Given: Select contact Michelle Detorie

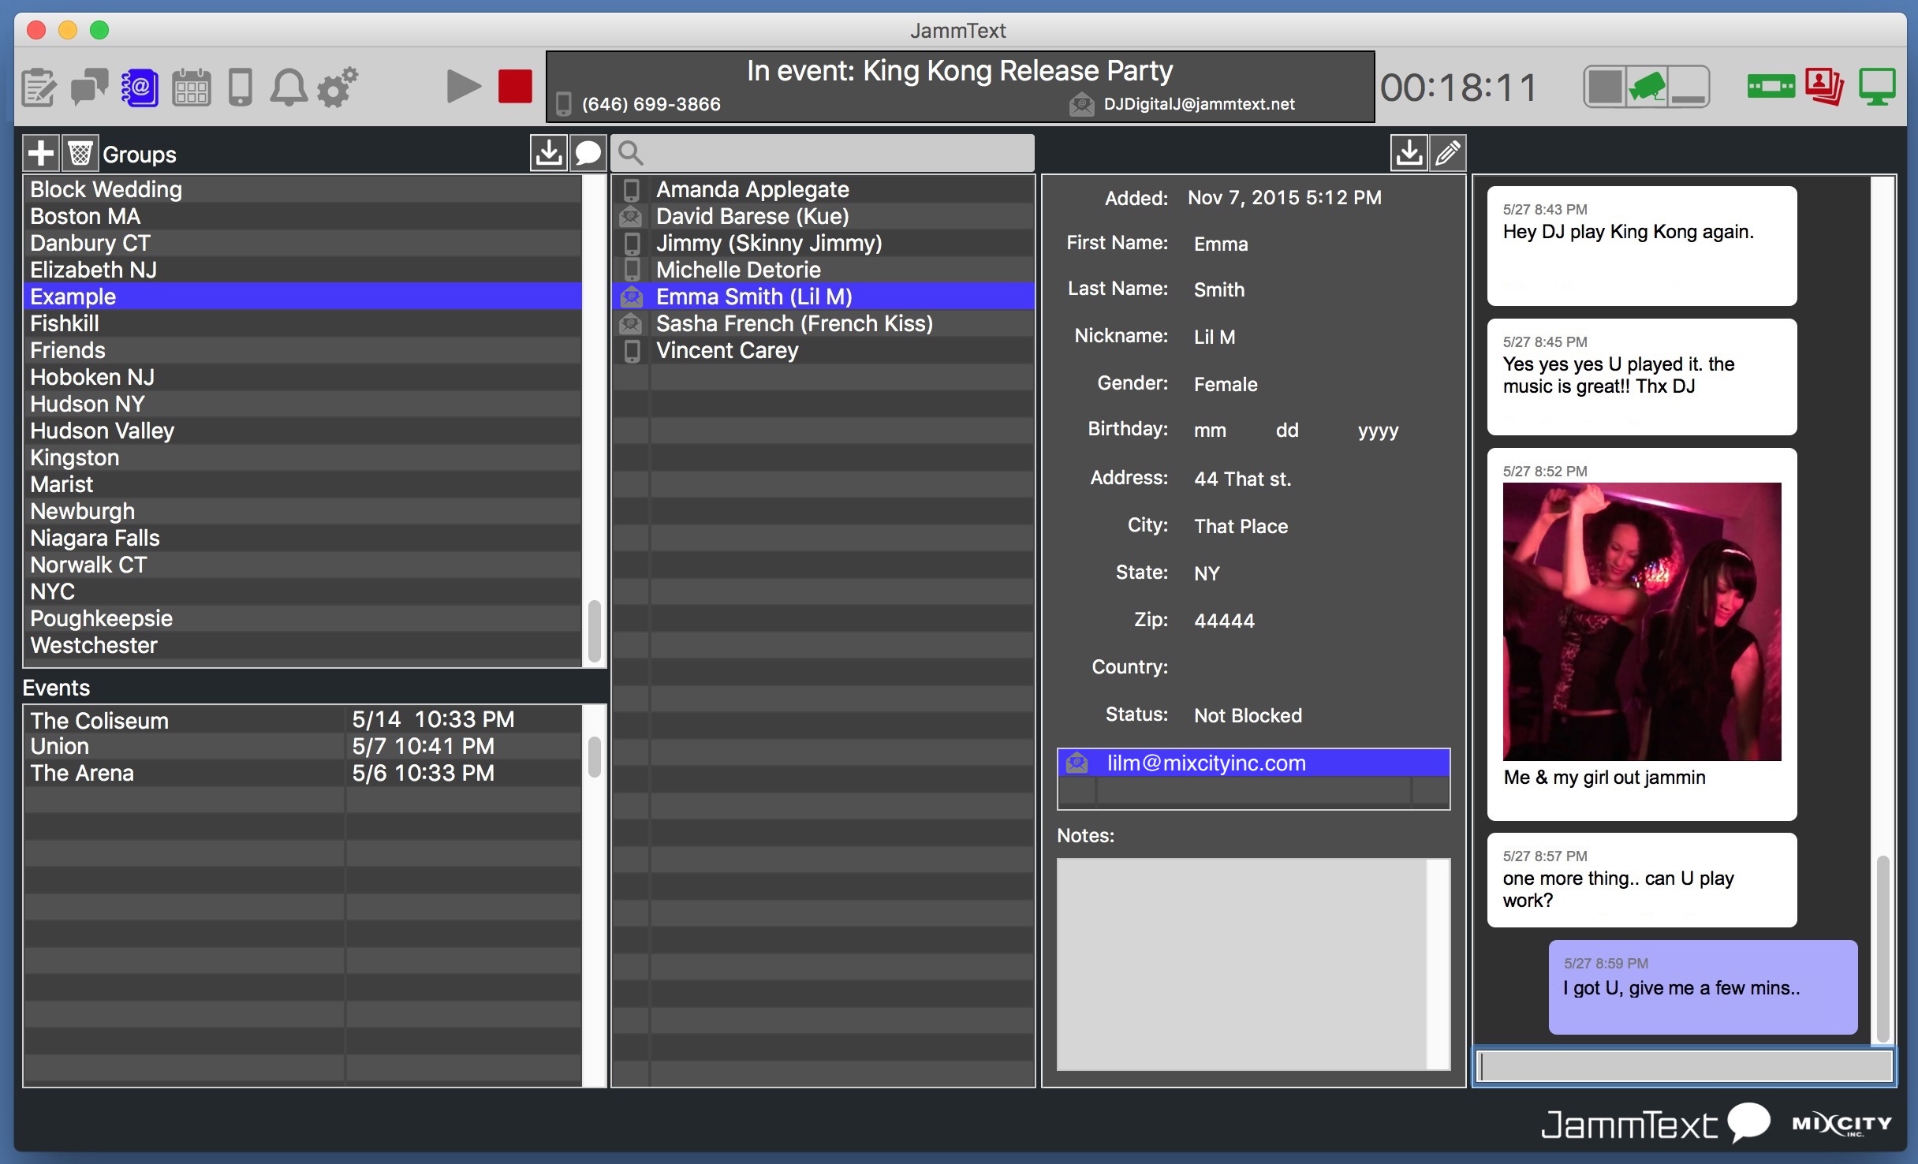Looking at the screenshot, I should (823, 270).
